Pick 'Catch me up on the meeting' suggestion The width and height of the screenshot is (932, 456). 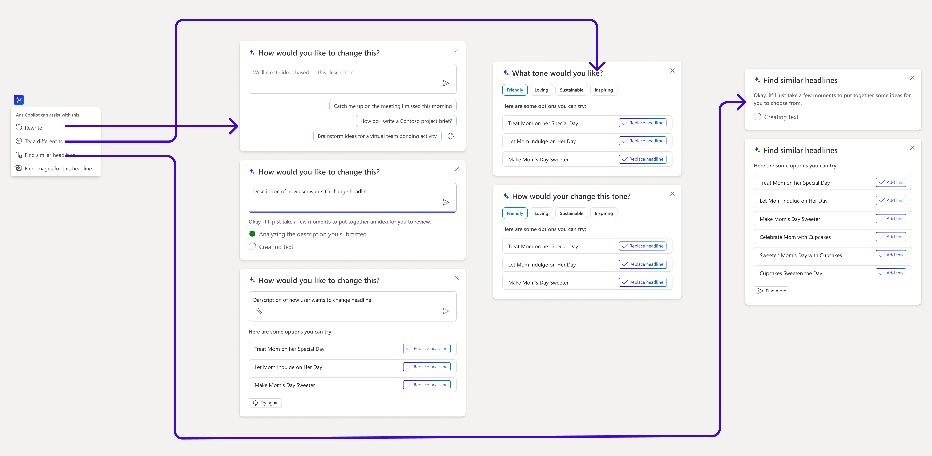click(x=393, y=106)
